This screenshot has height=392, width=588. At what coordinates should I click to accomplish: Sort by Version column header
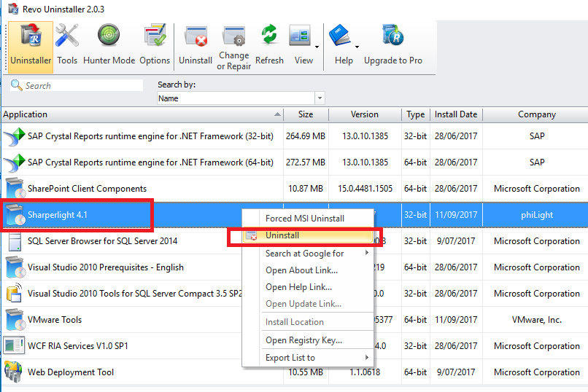pyautogui.click(x=365, y=114)
